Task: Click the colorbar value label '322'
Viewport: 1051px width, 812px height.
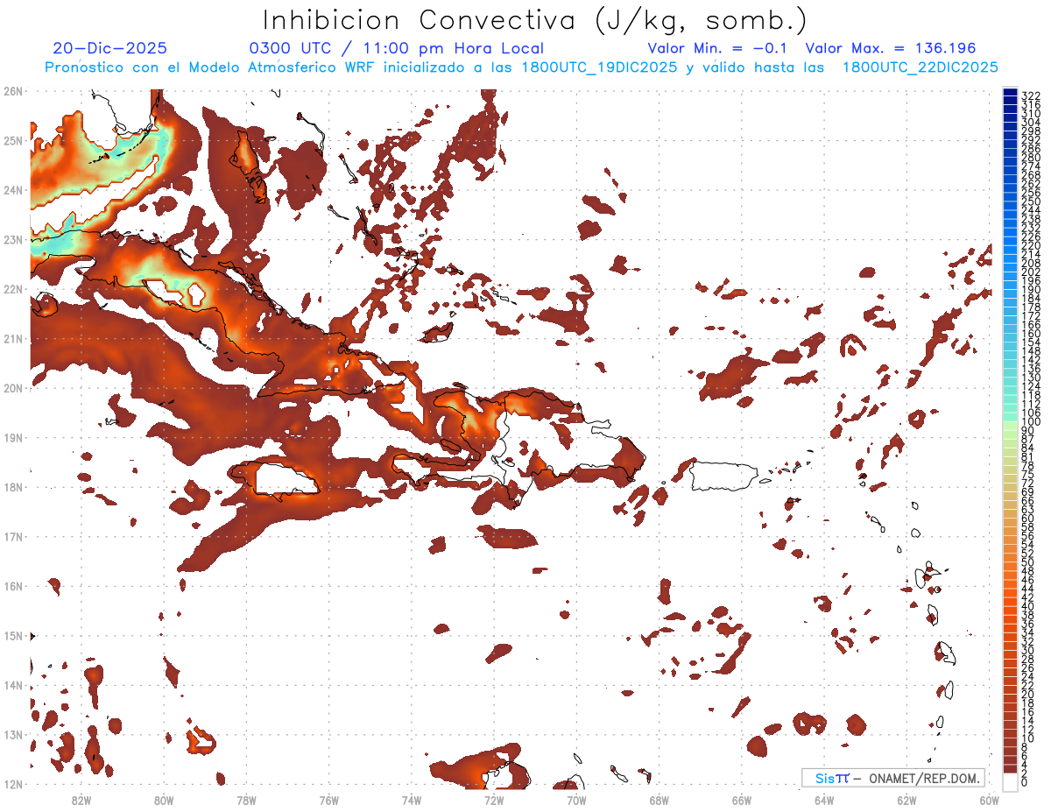Action: click(x=1031, y=95)
